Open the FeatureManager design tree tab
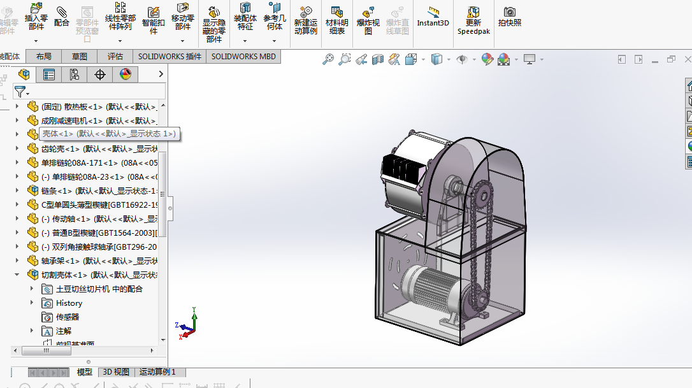The image size is (692, 388). coord(24,75)
